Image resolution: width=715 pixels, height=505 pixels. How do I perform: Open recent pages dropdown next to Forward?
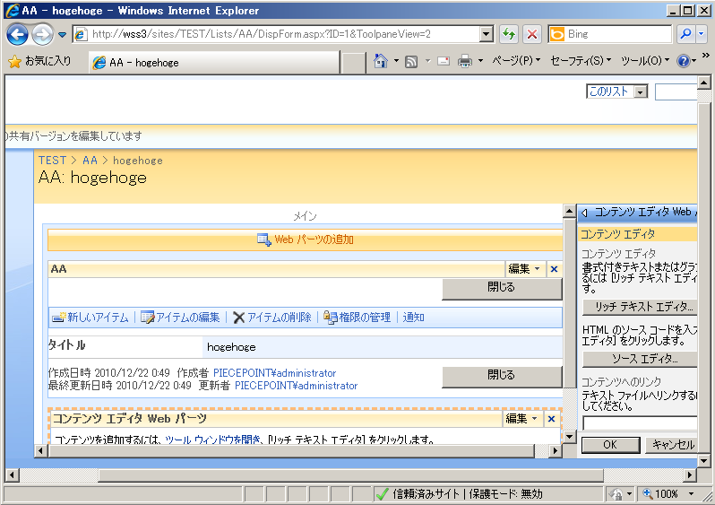pos(63,35)
